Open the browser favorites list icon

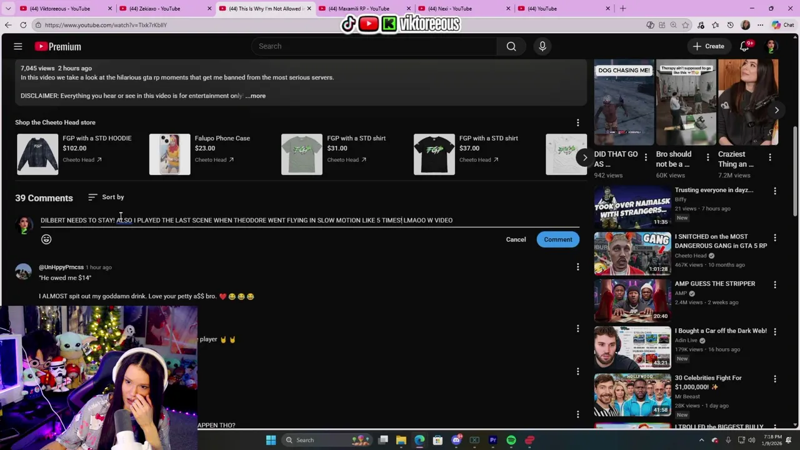coord(716,25)
